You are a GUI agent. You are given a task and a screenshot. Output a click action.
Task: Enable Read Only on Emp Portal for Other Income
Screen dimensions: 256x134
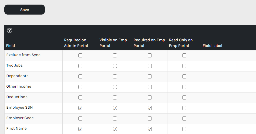pyautogui.click(x=184, y=87)
